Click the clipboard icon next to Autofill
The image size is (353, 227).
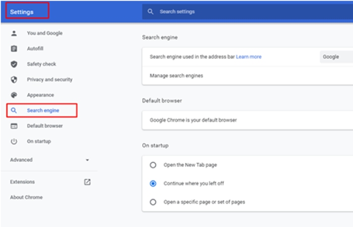[14, 48]
